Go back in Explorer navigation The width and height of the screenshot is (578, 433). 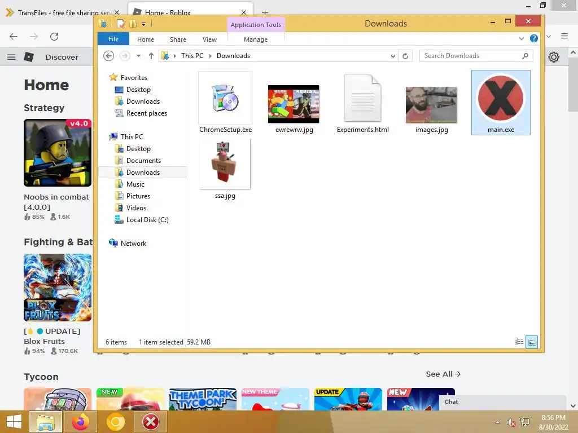pos(108,56)
